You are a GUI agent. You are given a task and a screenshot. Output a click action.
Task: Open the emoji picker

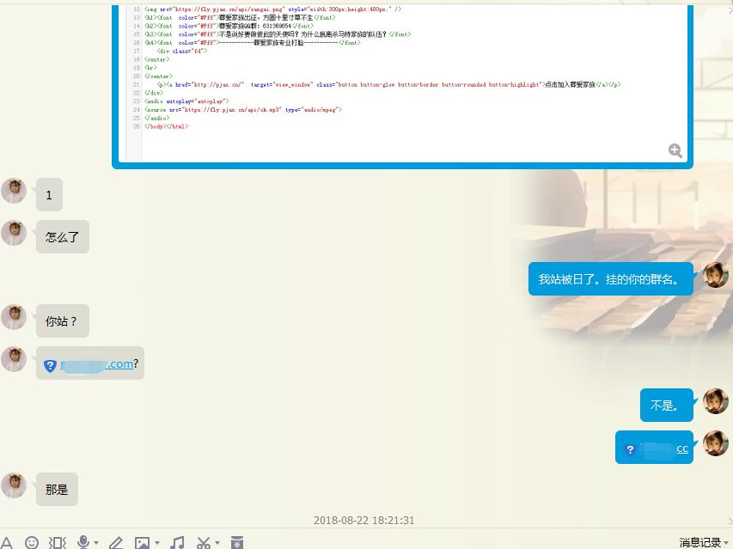(32, 542)
